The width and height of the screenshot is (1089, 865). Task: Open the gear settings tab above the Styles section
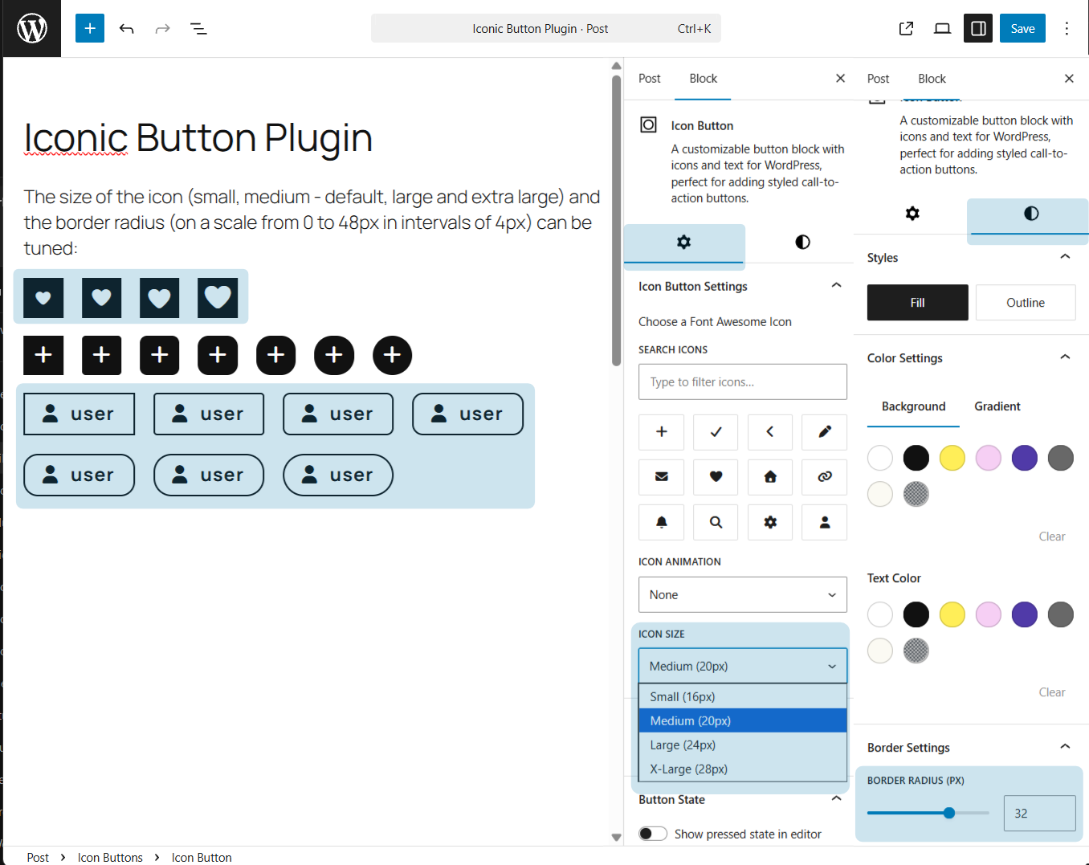click(x=912, y=214)
